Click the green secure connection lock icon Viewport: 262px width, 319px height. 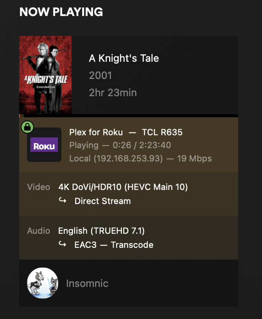[x=27, y=127]
